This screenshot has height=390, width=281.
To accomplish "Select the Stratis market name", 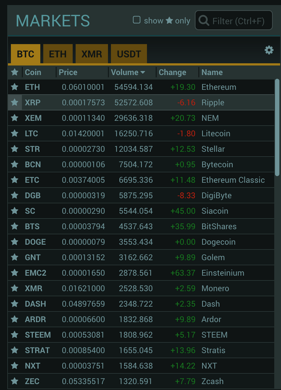I will (x=213, y=350).
